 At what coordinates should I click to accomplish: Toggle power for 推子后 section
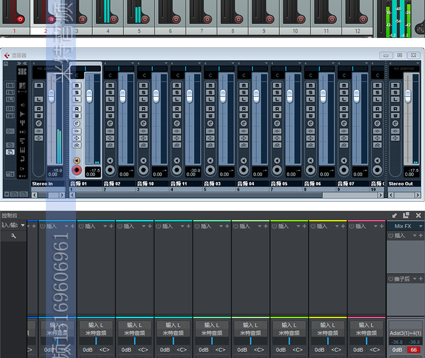click(x=390, y=279)
